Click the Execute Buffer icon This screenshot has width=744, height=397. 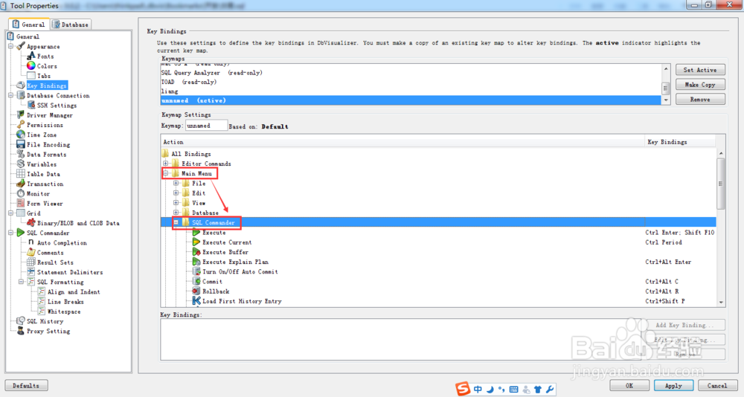[196, 252]
